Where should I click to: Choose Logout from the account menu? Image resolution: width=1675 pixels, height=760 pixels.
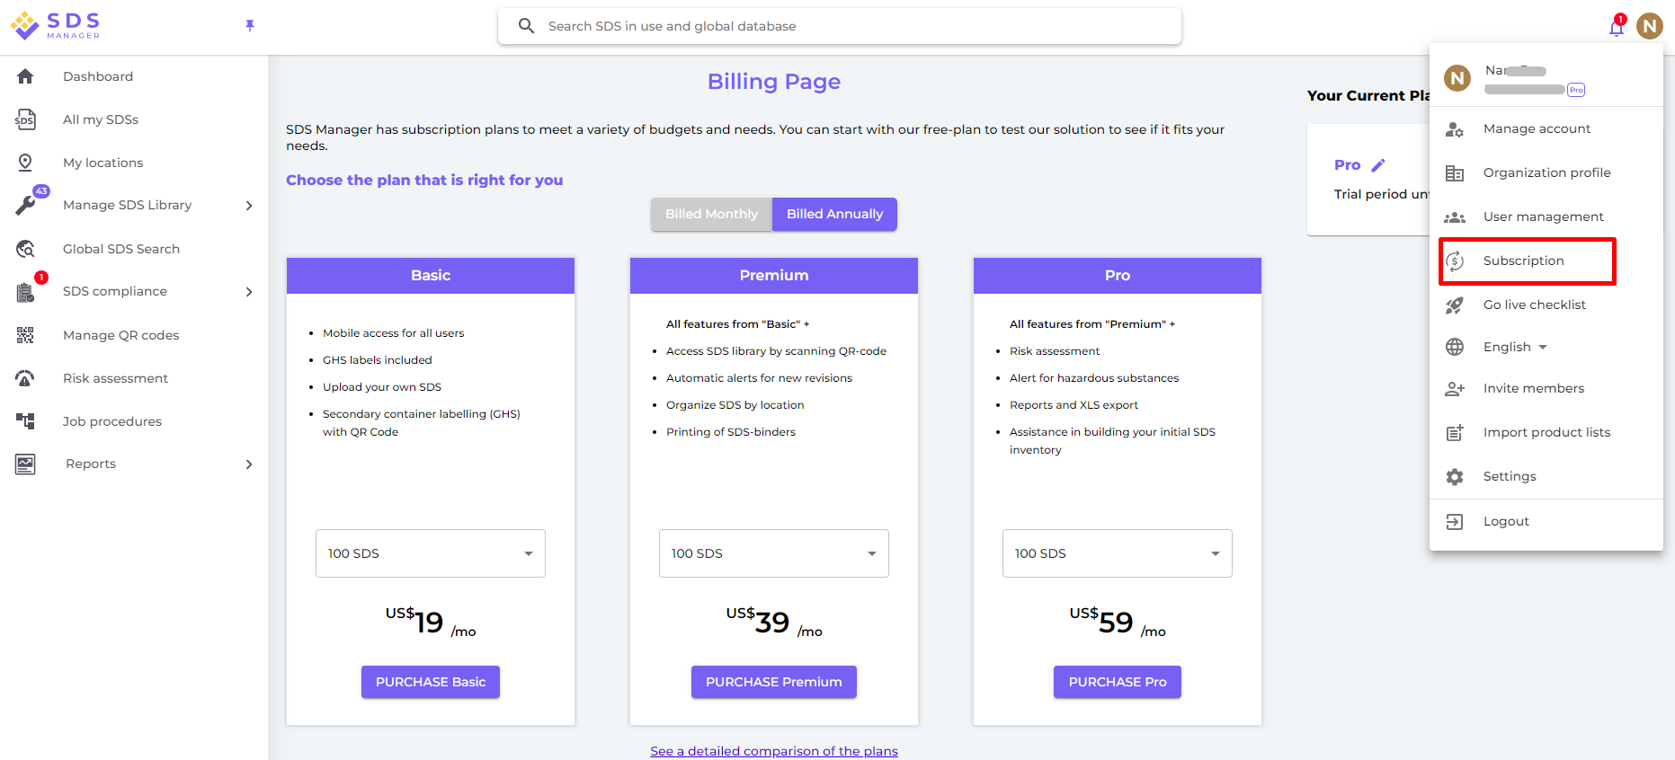pos(1506,521)
